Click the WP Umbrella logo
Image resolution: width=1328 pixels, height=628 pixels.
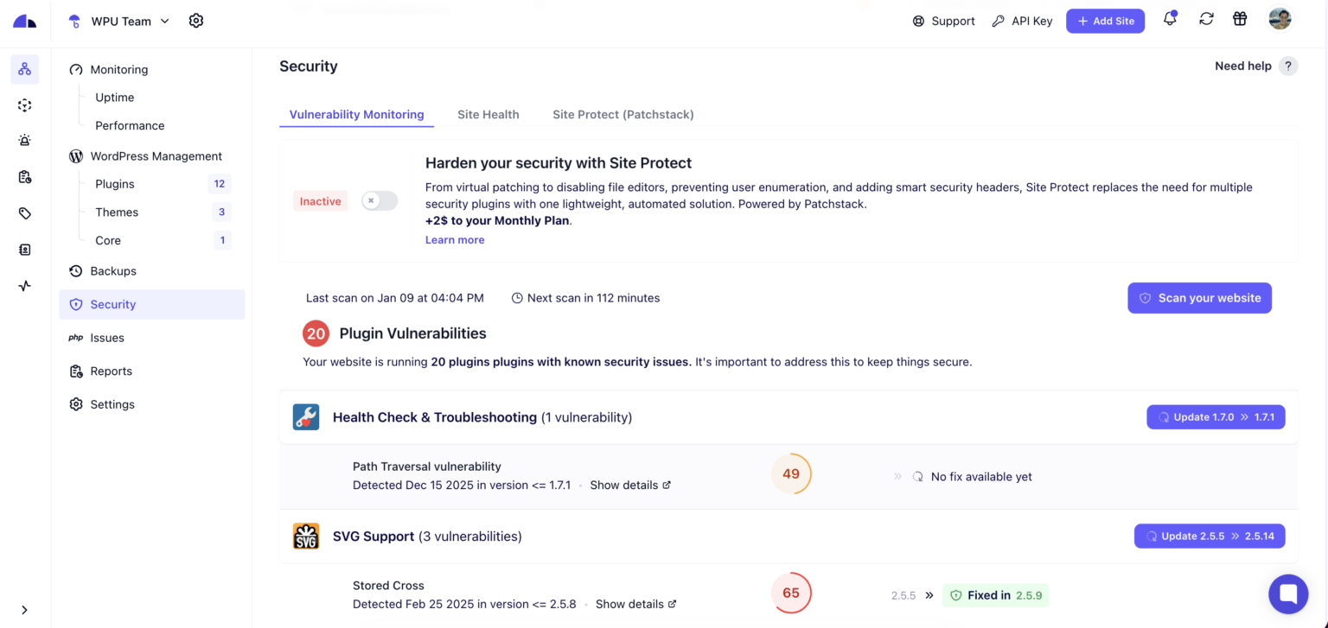tap(25, 22)
